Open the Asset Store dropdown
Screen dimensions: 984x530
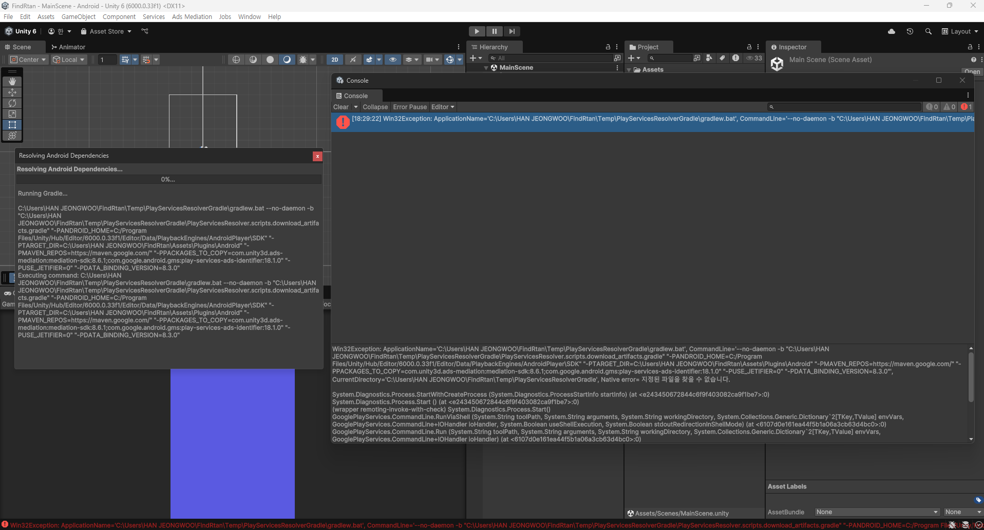click(x=106, y=31)
